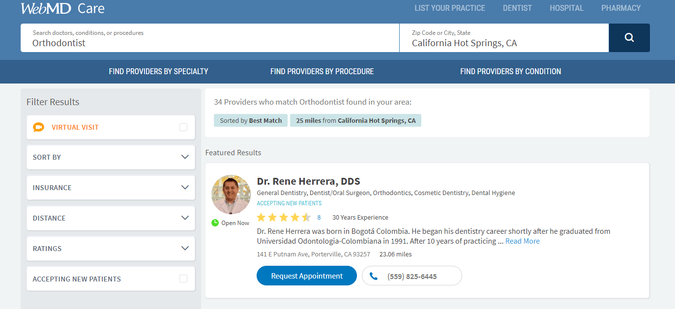The image size is (675, 309).
Task: Check the Accepting New Patients filter box
Action: 183,278
